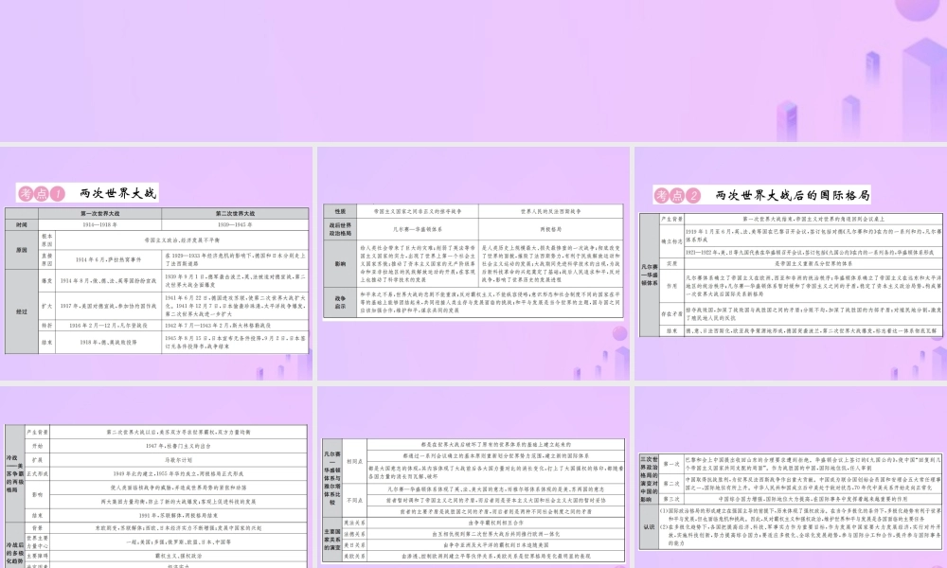Click cell 1939—1945年
Image resolution: width=947 pixels, height=568 pixels.
point(235,224)
